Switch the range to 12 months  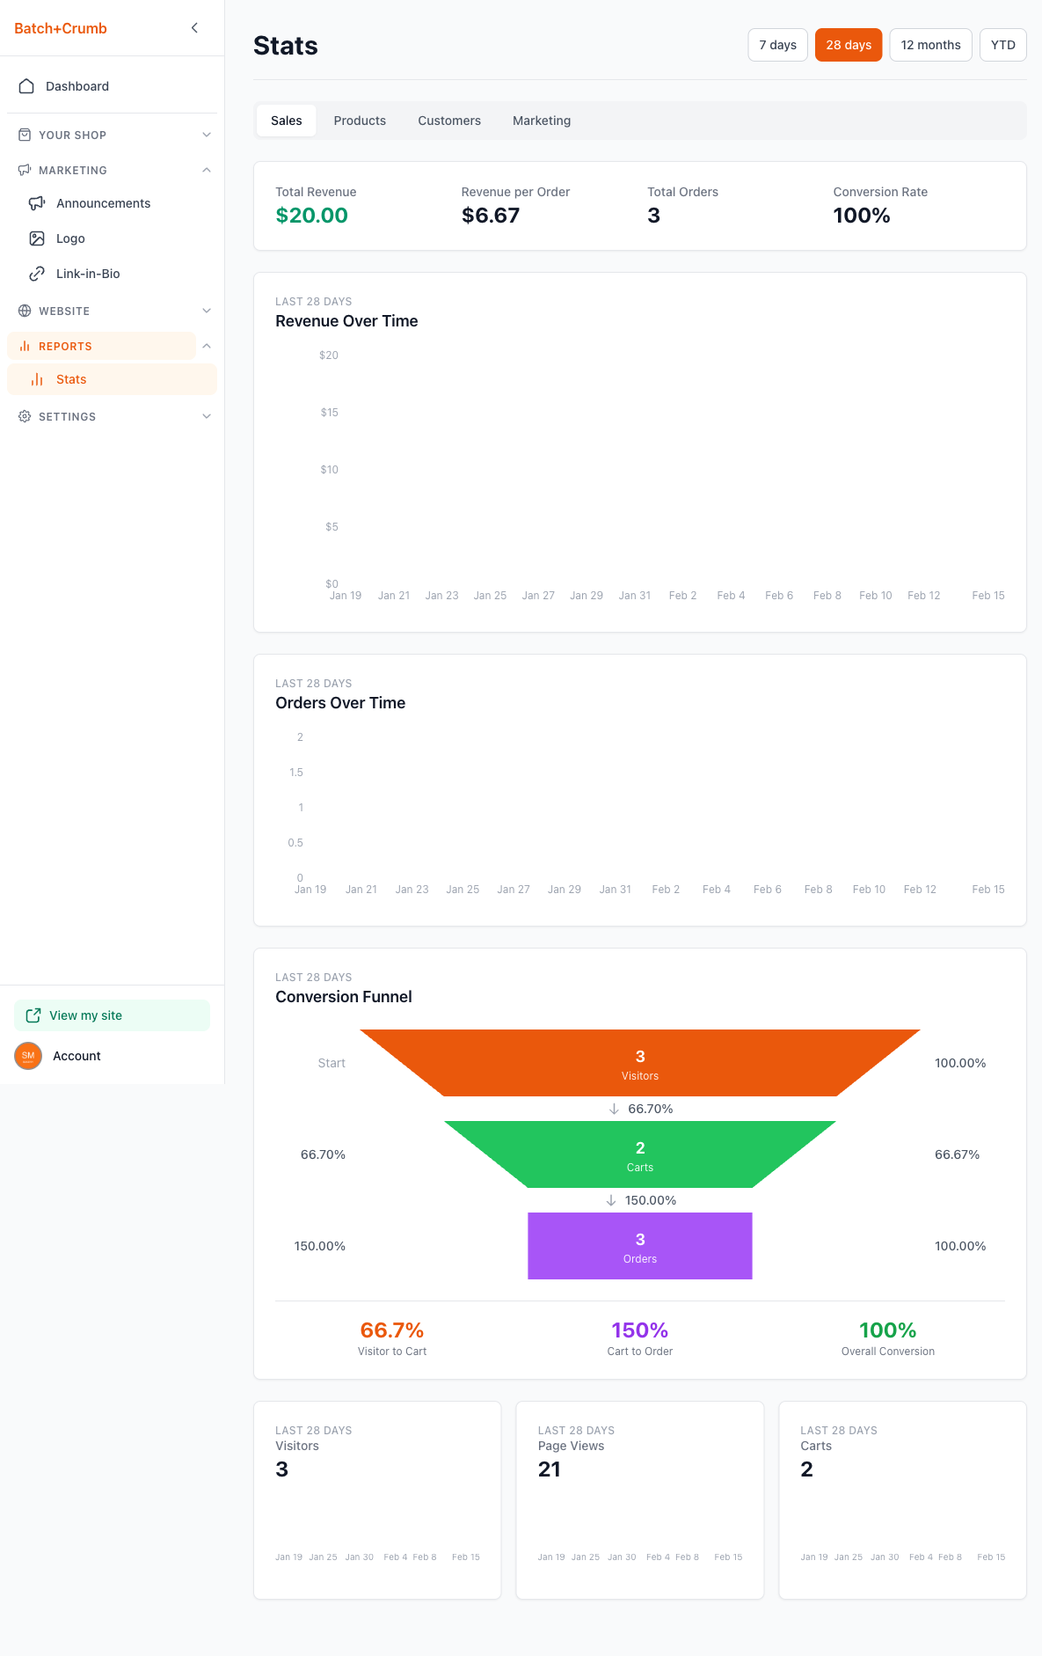click(x=930, y=45)
